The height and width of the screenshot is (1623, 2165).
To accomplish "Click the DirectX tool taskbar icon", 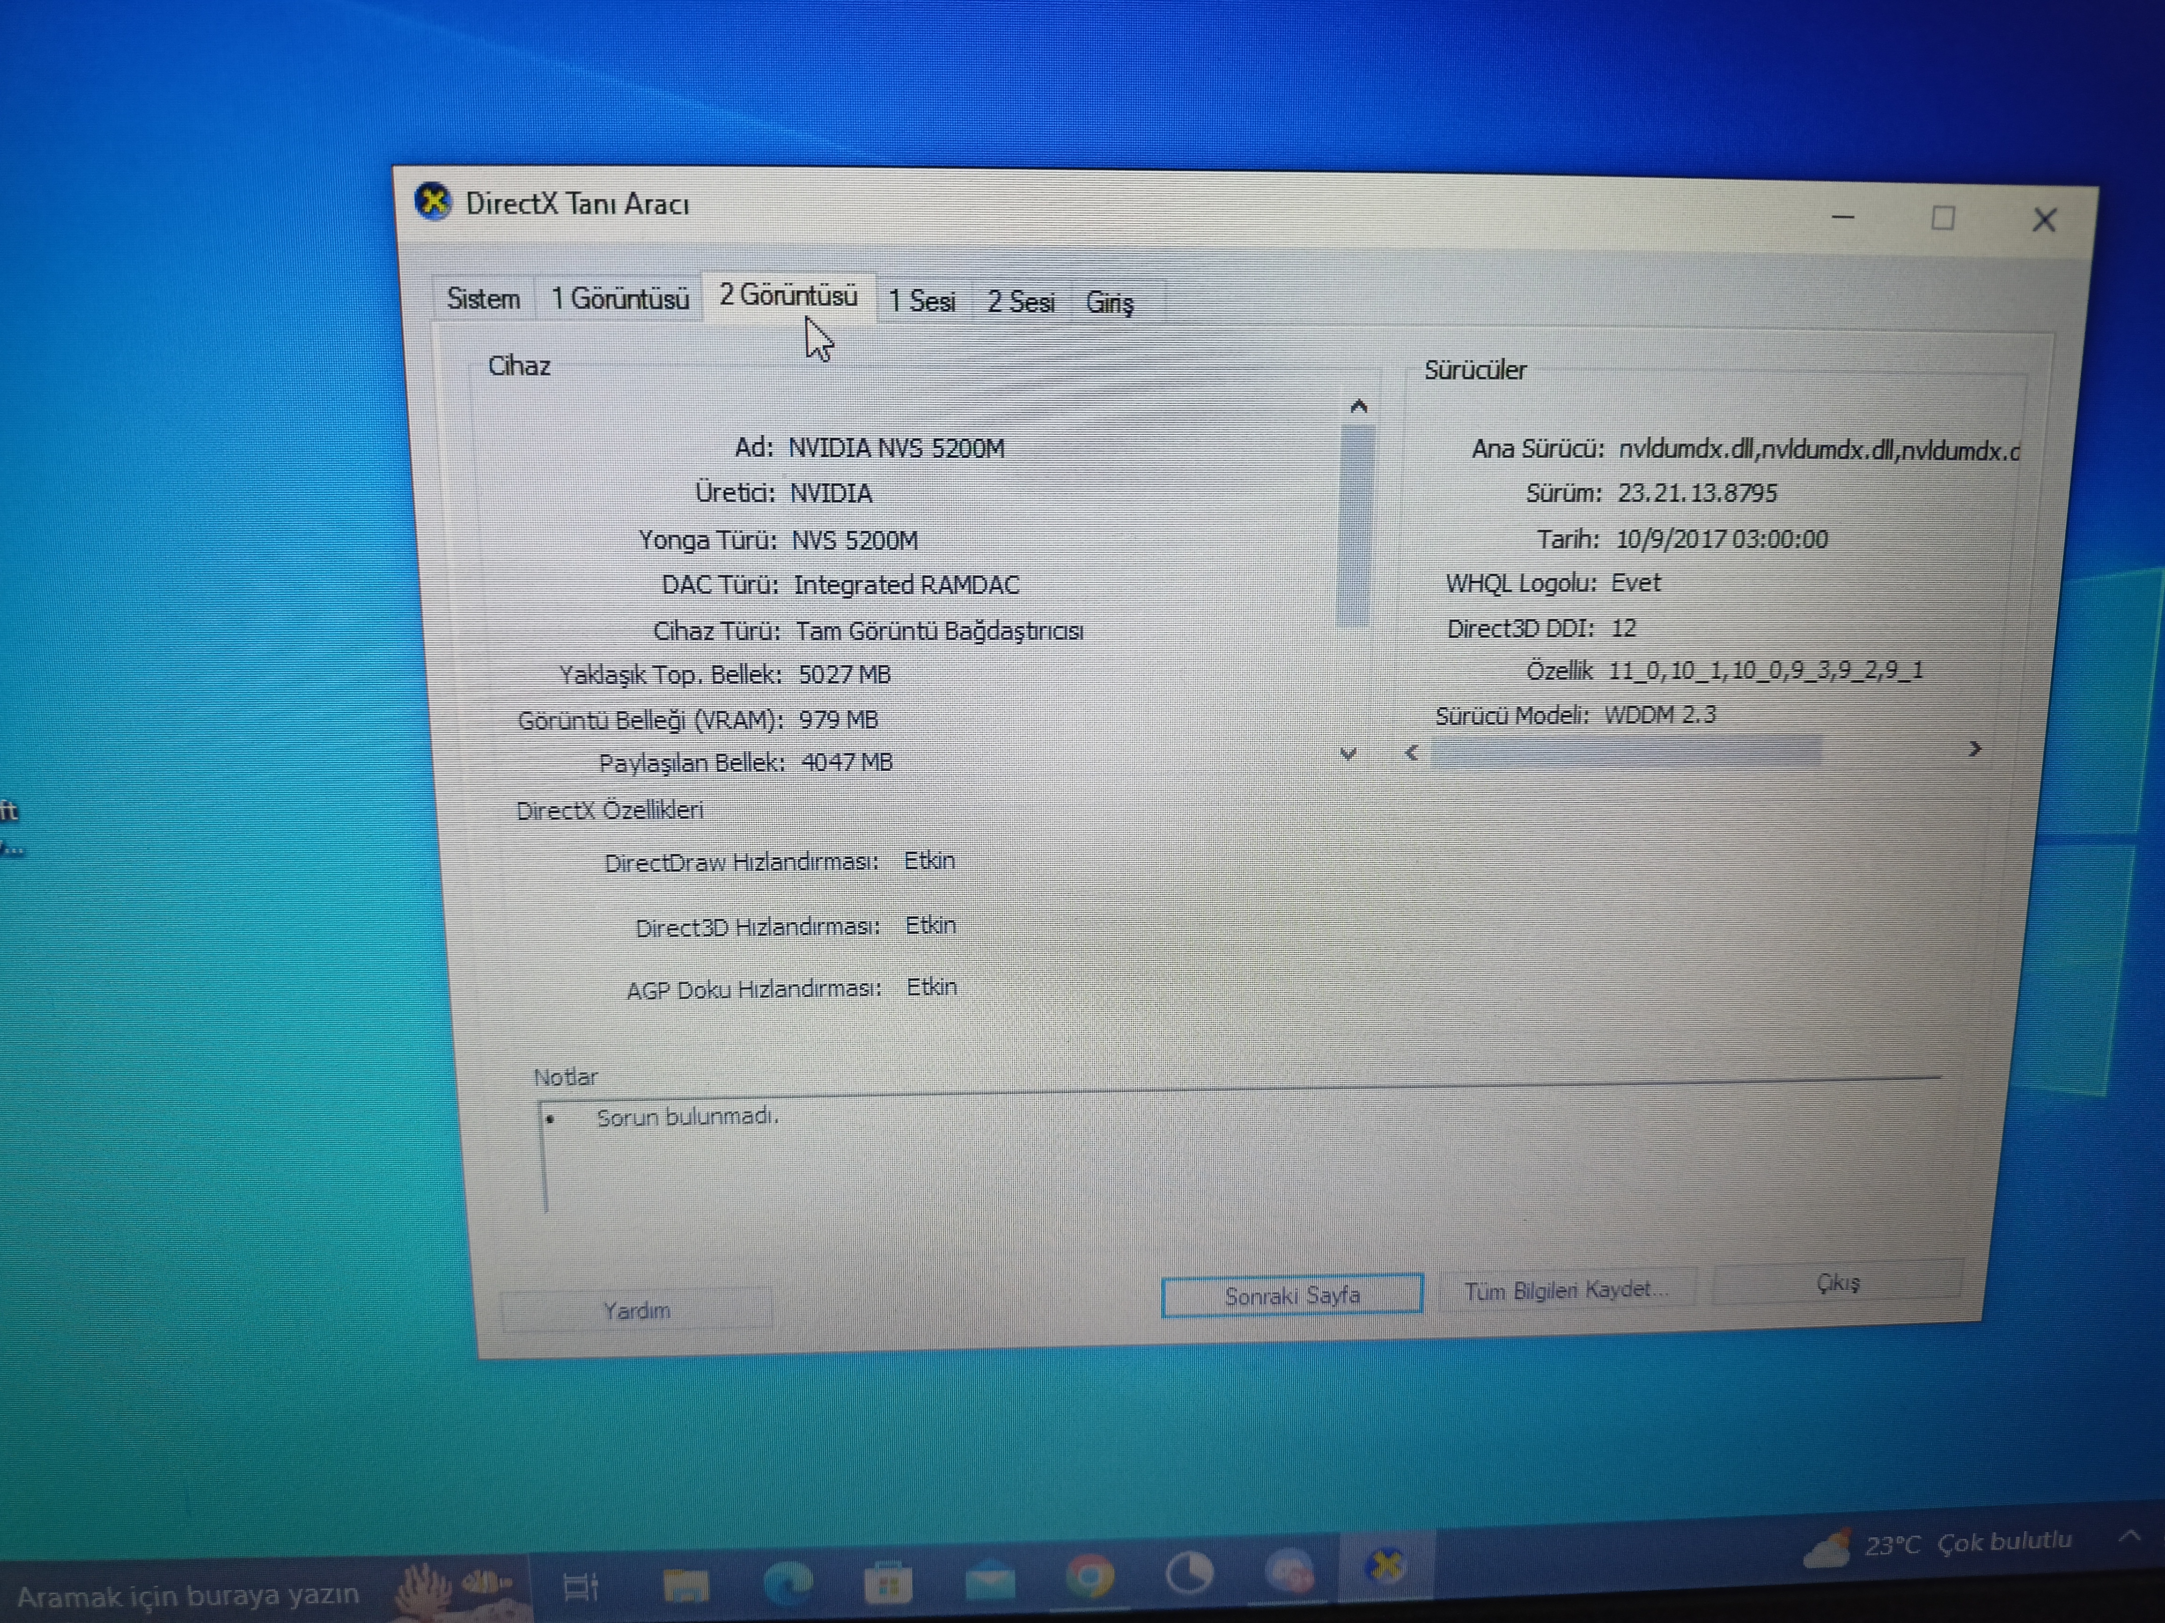I will click(x=1386, y=1566).
